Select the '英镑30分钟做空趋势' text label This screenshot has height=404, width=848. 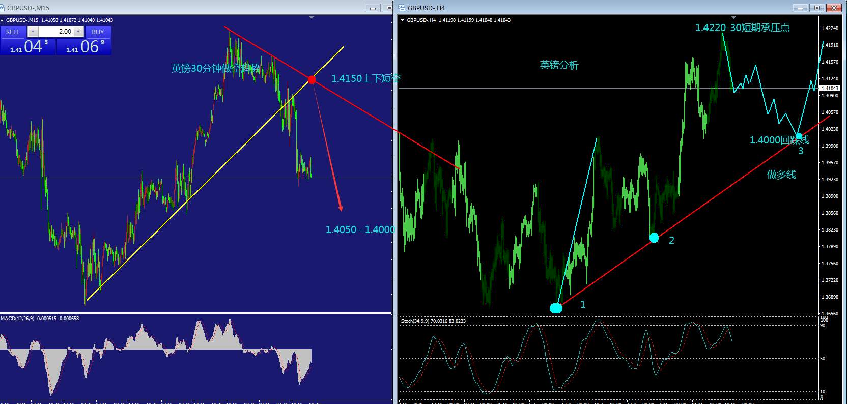pos(215,68)
